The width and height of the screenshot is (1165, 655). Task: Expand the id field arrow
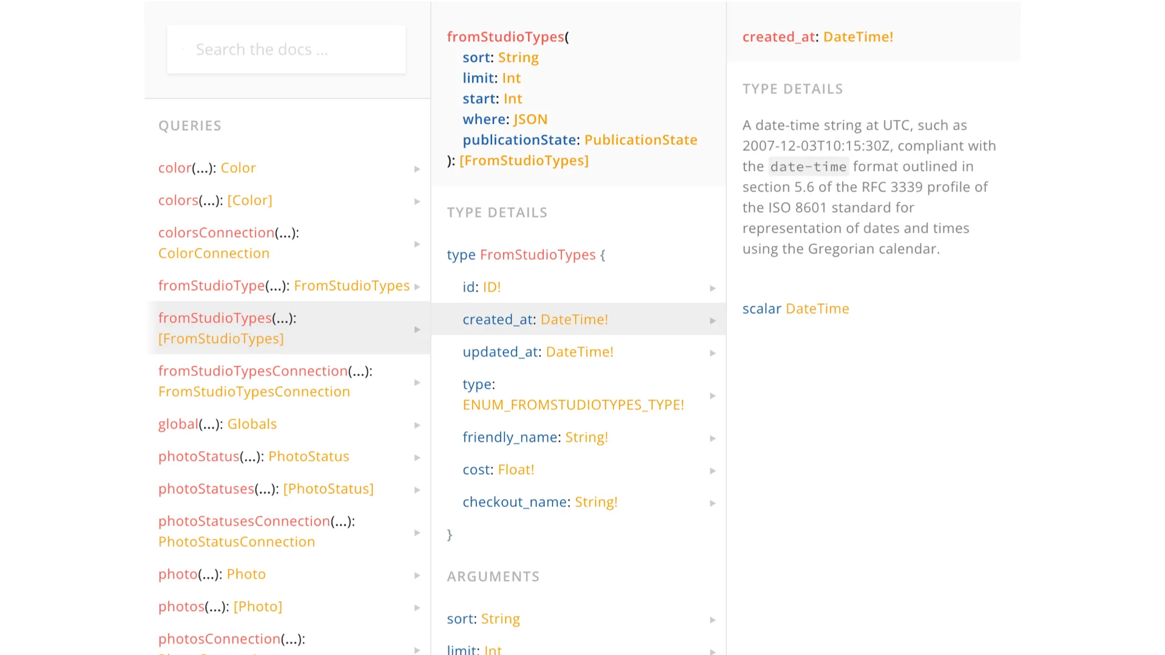click(x=712, y=289)
